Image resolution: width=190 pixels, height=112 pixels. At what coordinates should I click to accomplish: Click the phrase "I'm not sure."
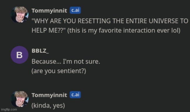pos(82,62)
